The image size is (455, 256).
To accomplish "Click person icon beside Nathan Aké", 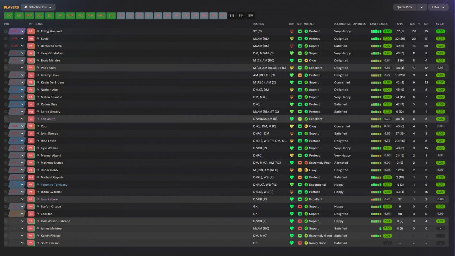I will pyautogui.click(x=38, y=90).
